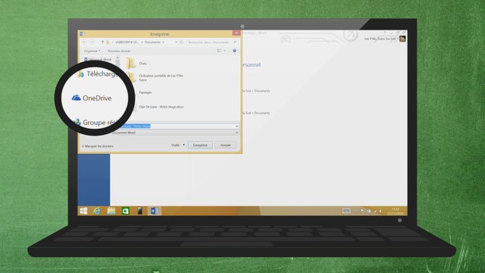The width and height of the screenshot is (485, 273).
Task: Change the view layout icon
Action: [x=219, y=51]
